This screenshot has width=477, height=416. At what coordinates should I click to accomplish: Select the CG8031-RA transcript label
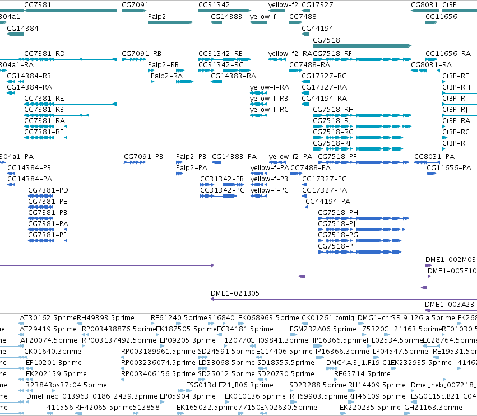431,65
